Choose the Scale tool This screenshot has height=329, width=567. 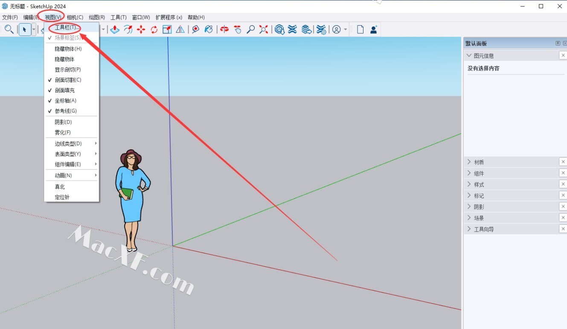[x=167, y=29]
